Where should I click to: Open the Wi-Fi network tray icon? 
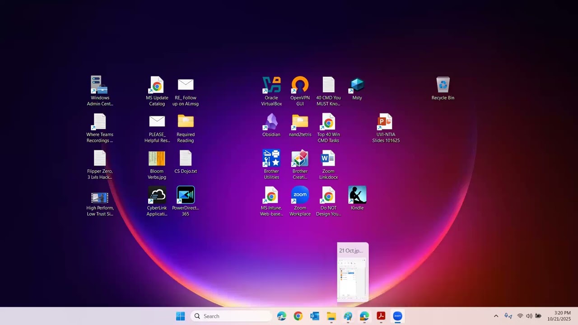pyautogui.click(x=520, y=316)
